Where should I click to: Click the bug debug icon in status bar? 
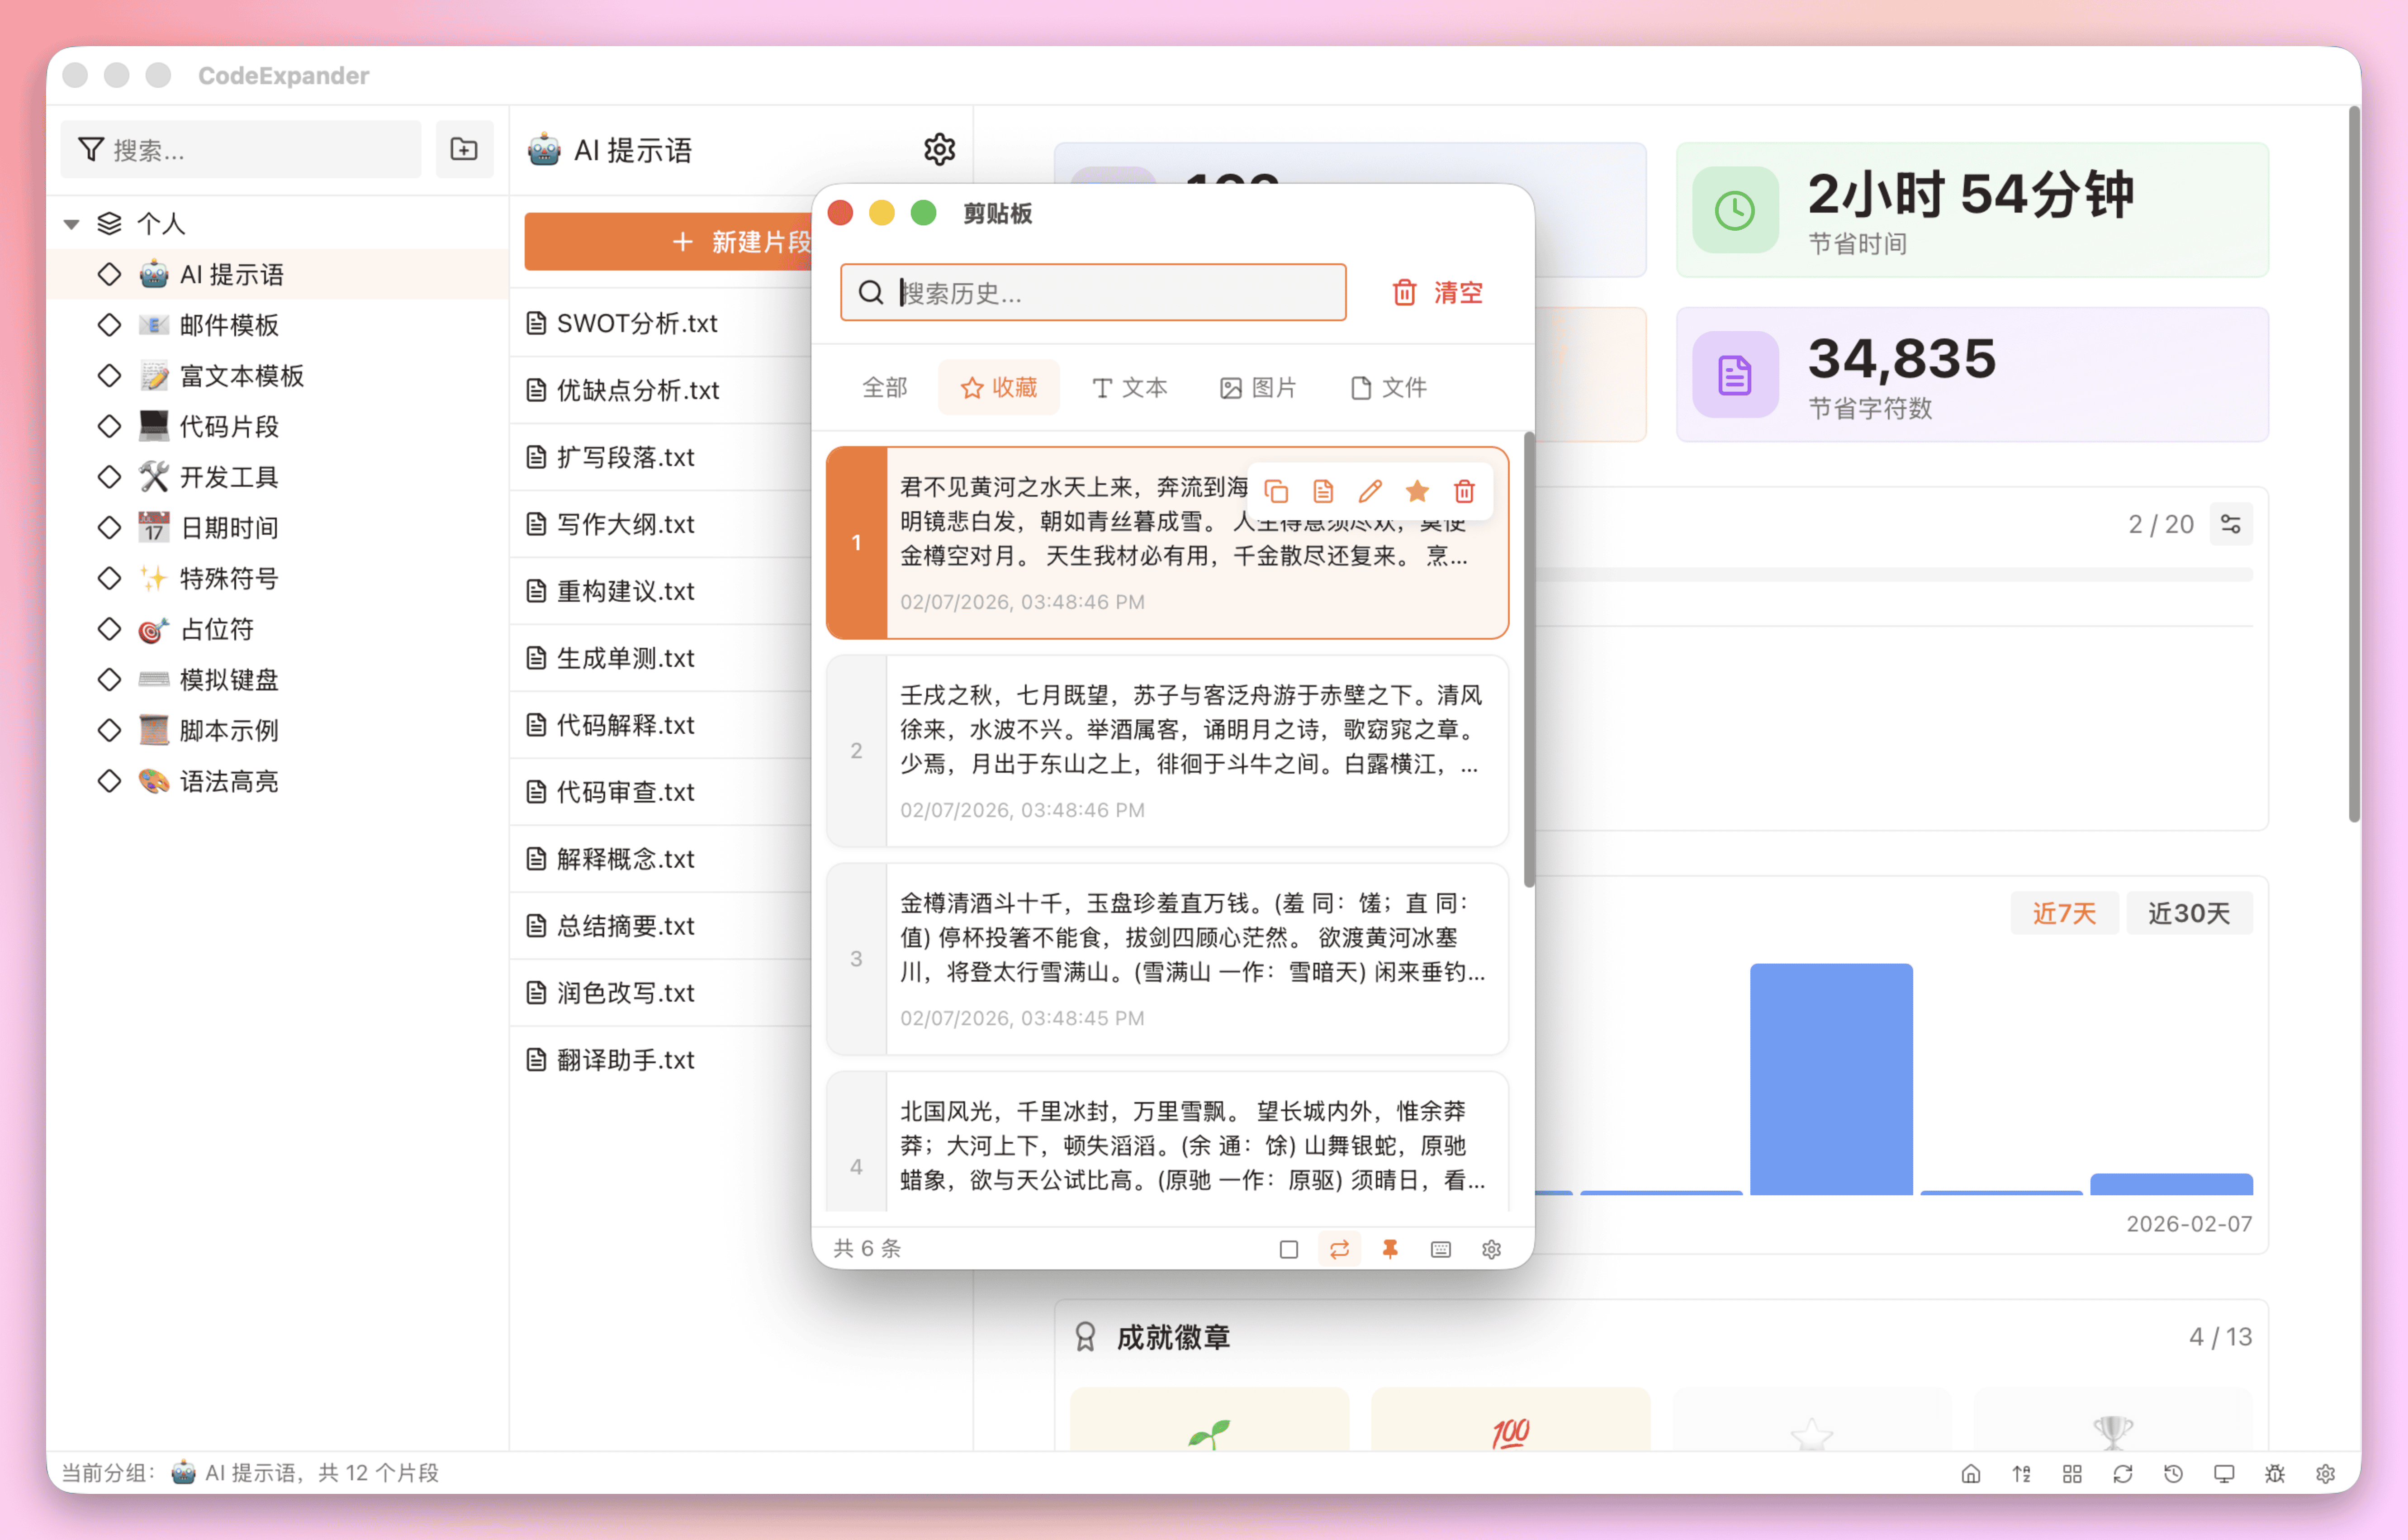click(2274, 1473)
